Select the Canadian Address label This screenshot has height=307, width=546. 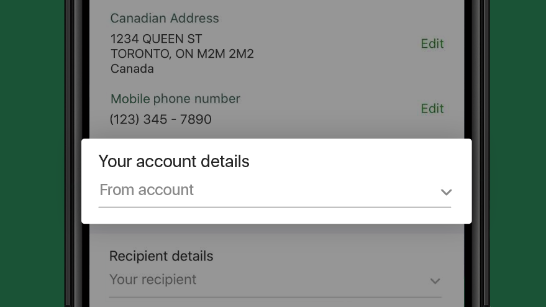click(x=165, y=18)
